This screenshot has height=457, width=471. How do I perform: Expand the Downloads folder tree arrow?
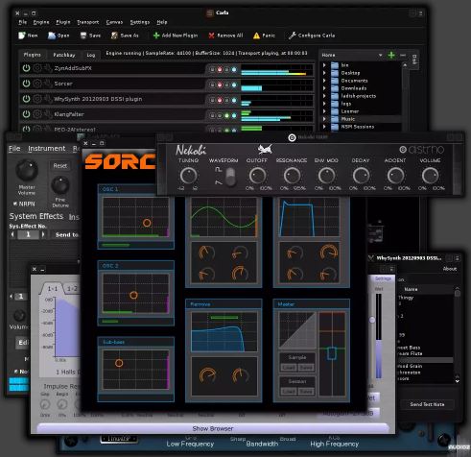point(324,88)
